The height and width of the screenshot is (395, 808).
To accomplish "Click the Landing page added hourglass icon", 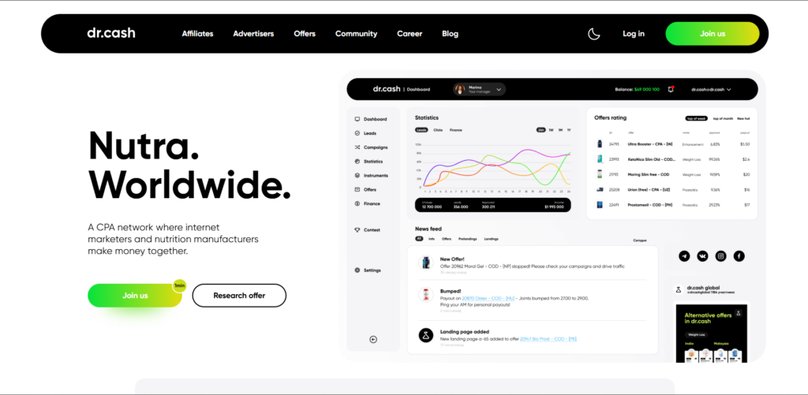I will click(x=425, y=335).
